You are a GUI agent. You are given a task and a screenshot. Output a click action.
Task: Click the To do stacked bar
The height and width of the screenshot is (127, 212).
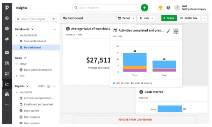(x=135, y=62)
